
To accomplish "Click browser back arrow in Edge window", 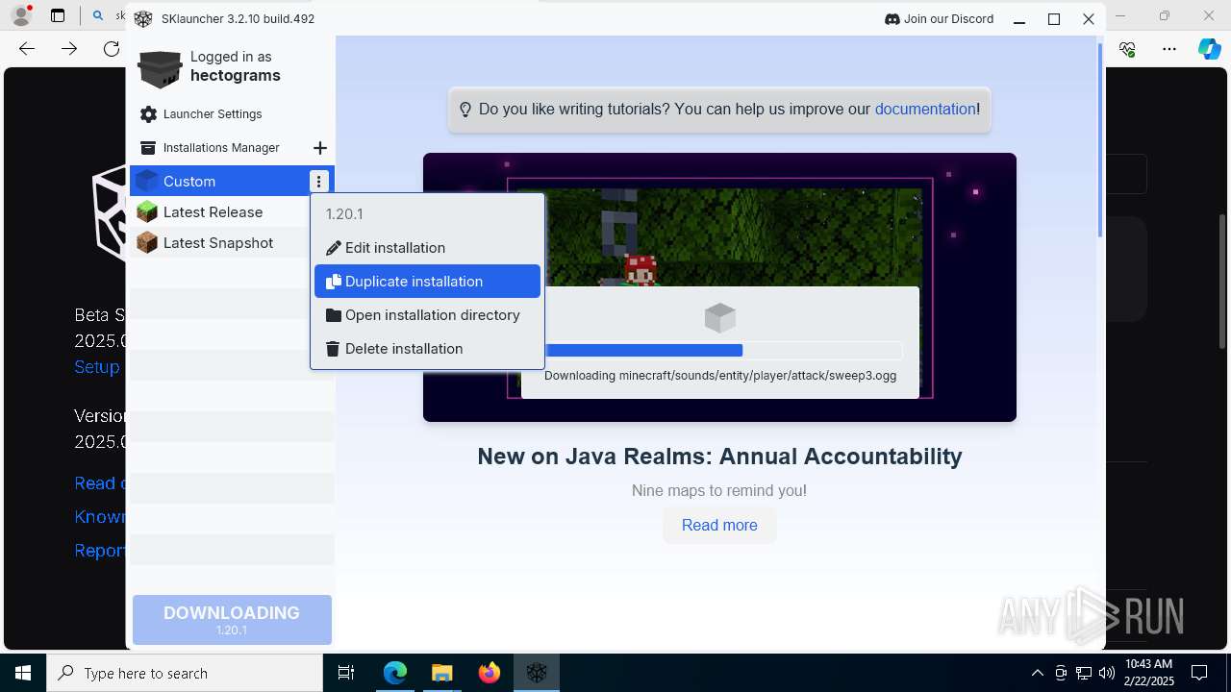I will (x=27, y=49).
